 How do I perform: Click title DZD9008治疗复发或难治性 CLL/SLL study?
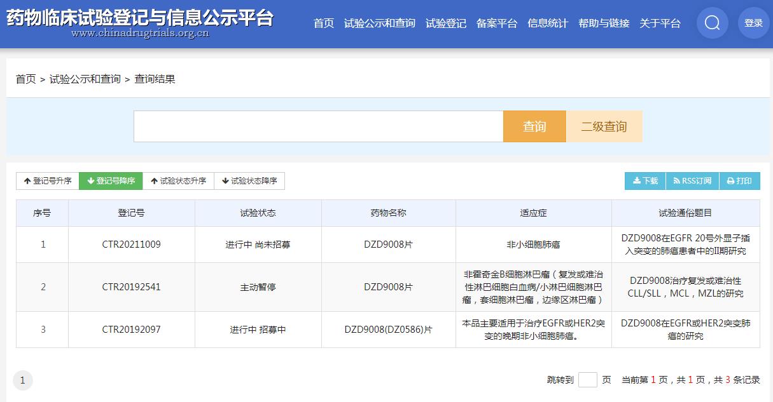coord(686,287)
